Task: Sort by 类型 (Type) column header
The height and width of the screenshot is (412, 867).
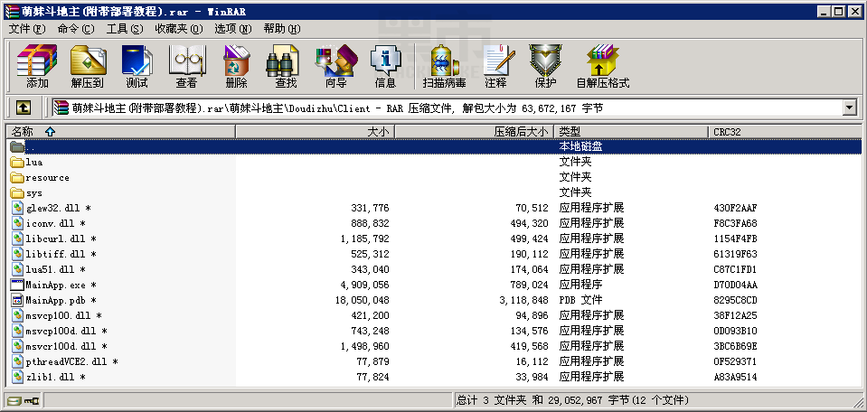Action: 631,131
